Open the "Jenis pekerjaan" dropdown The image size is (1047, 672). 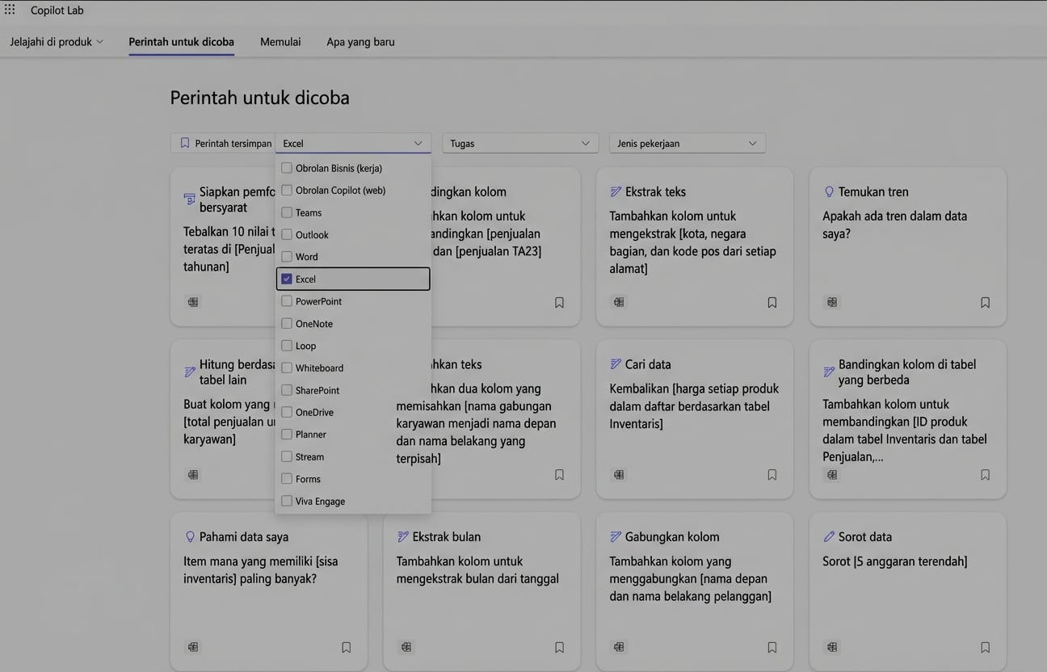tap(687, 142)
